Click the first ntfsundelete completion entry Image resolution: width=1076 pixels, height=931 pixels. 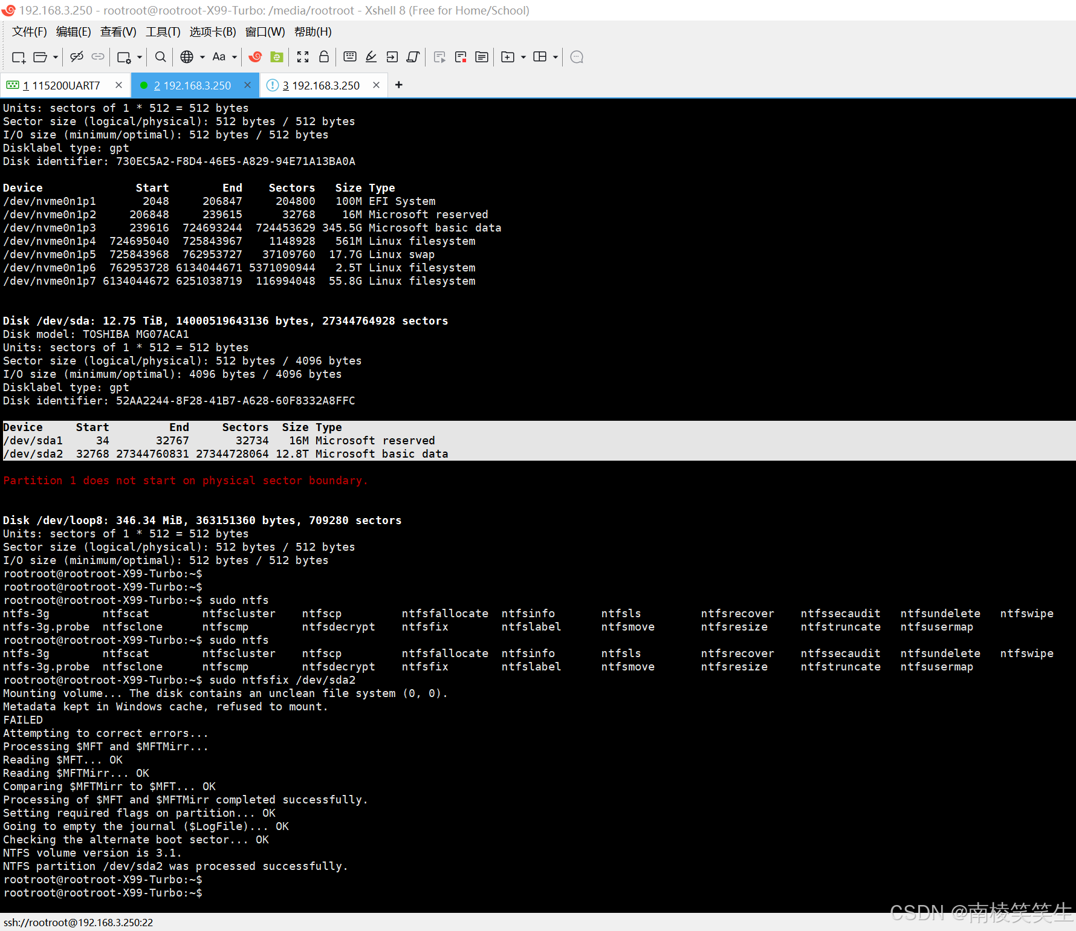(940, 614)
